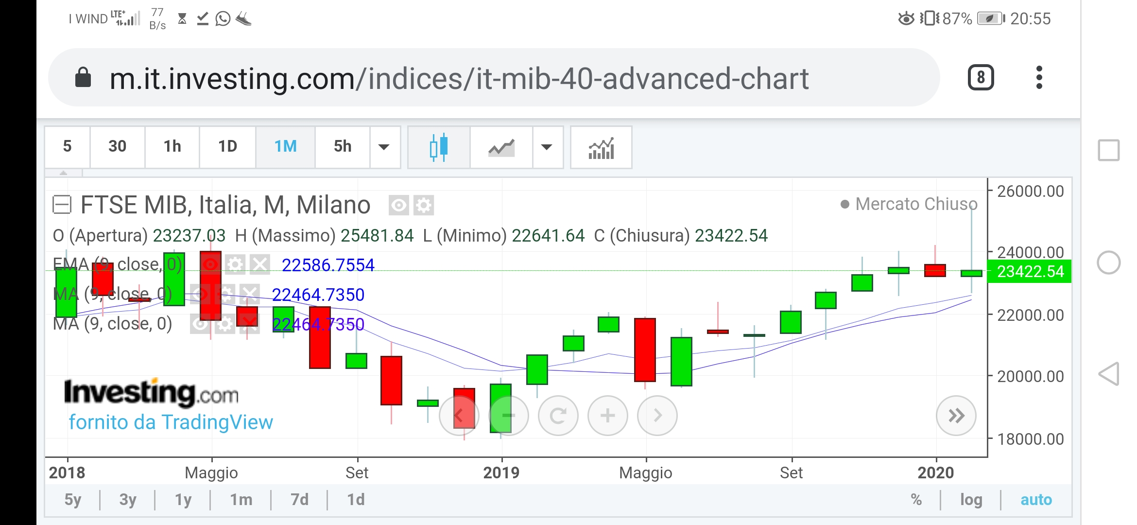Zoom out the chart with minus button

point(508,416)
